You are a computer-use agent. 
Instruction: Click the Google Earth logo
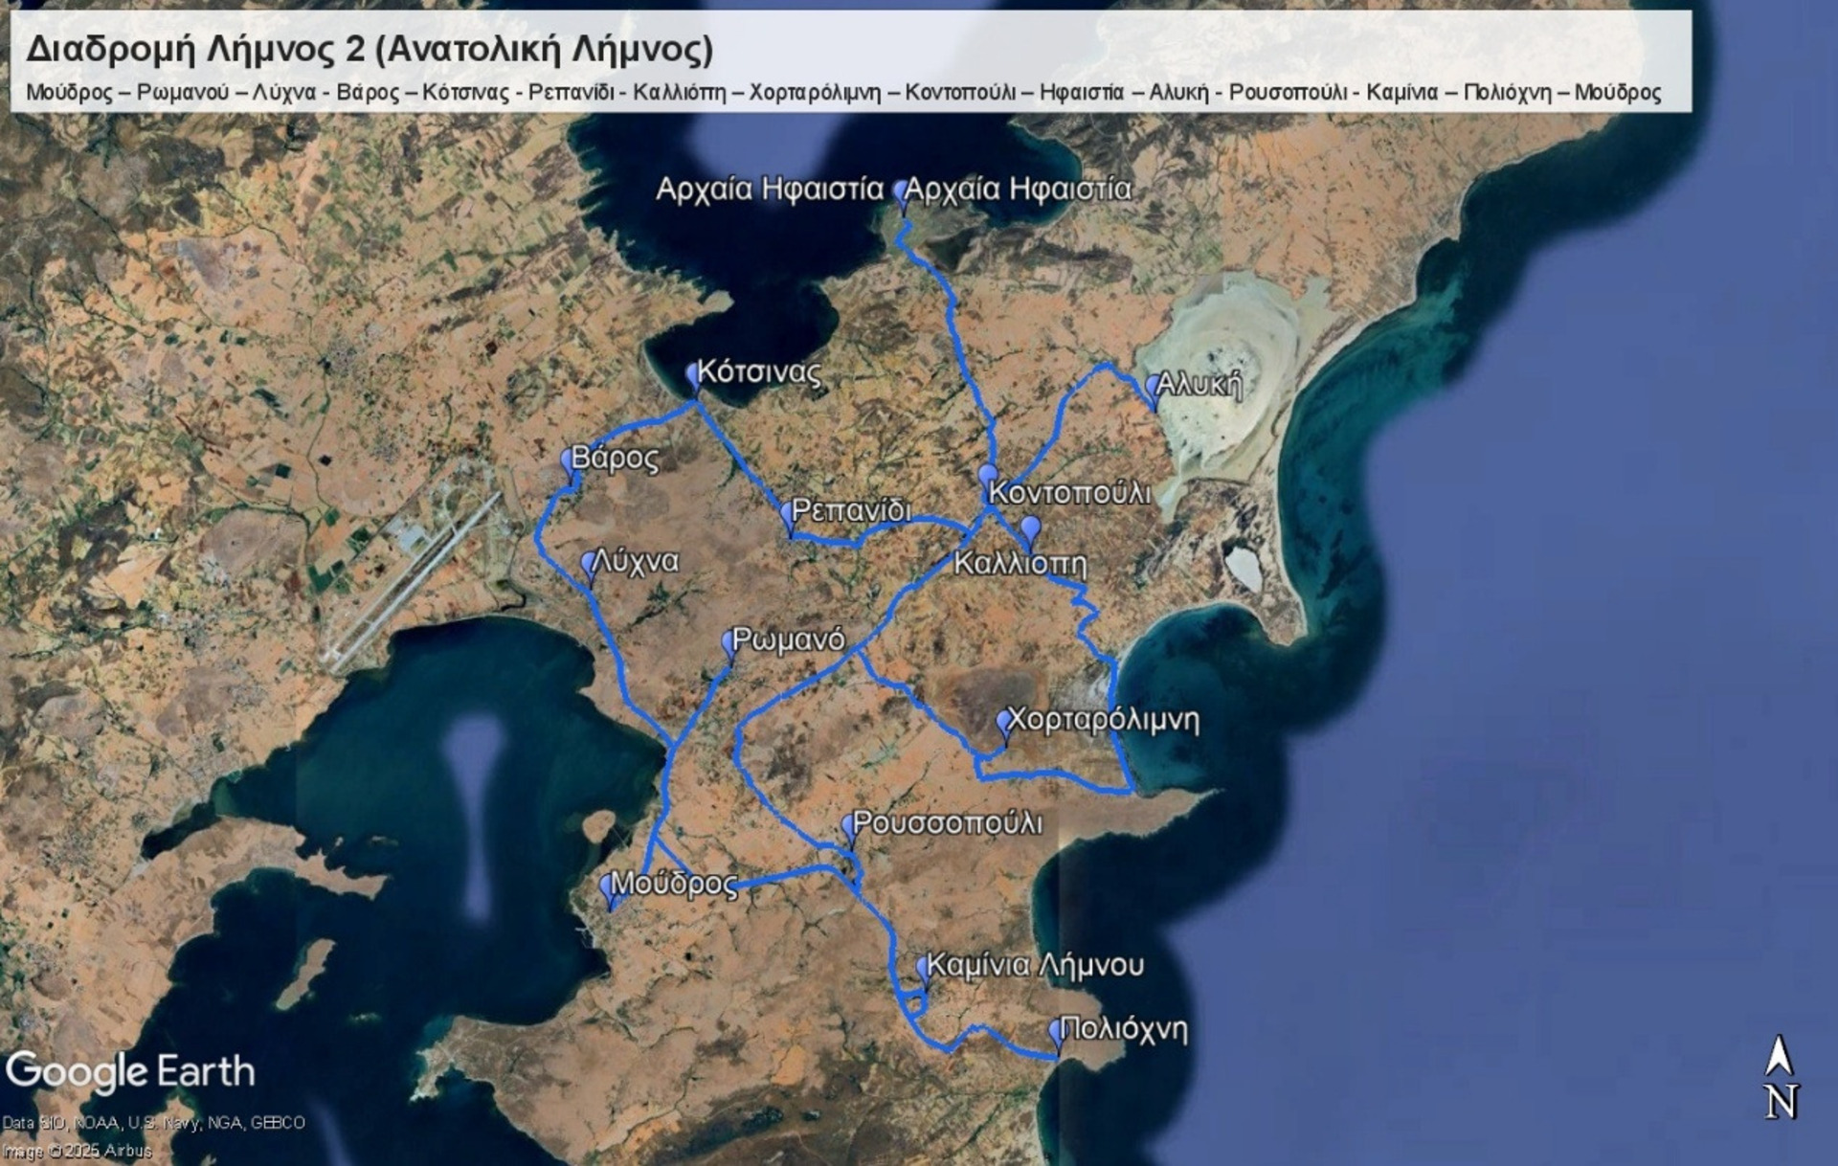coord(130,1071)
